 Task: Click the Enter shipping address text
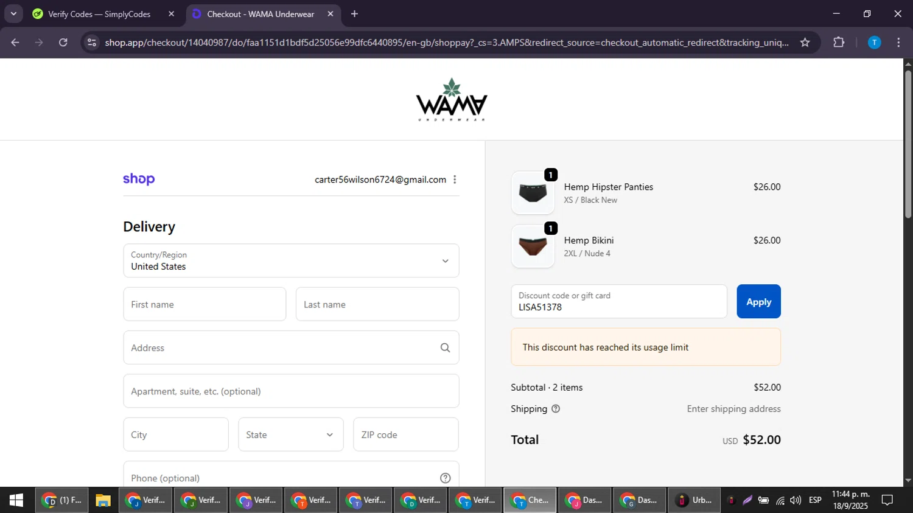(734, 409)
